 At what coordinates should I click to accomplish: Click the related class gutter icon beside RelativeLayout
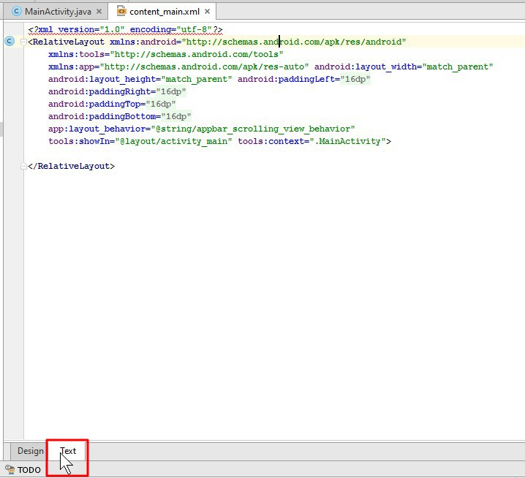click(10, 41)
